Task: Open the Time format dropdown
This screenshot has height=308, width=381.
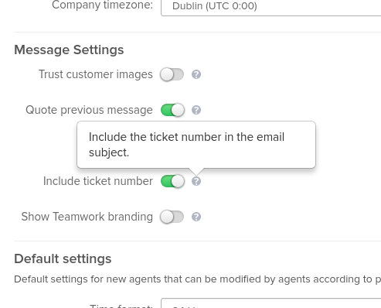Action: coord(270,303)
